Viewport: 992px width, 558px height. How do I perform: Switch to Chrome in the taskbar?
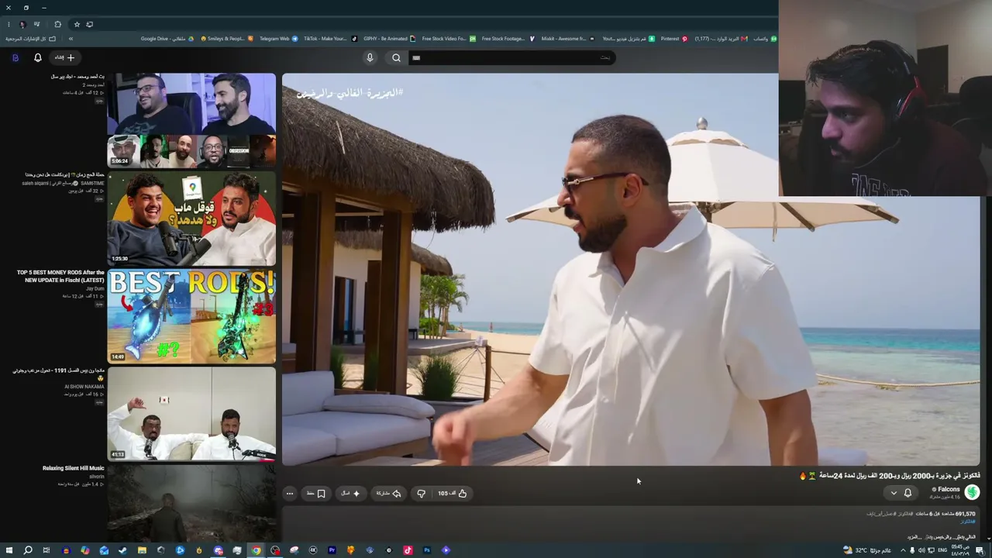pos(256,550)
